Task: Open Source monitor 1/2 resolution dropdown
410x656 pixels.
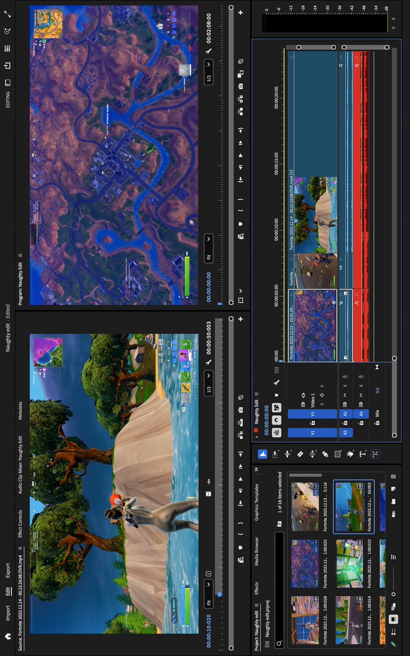Action: [x=209, y=383]
